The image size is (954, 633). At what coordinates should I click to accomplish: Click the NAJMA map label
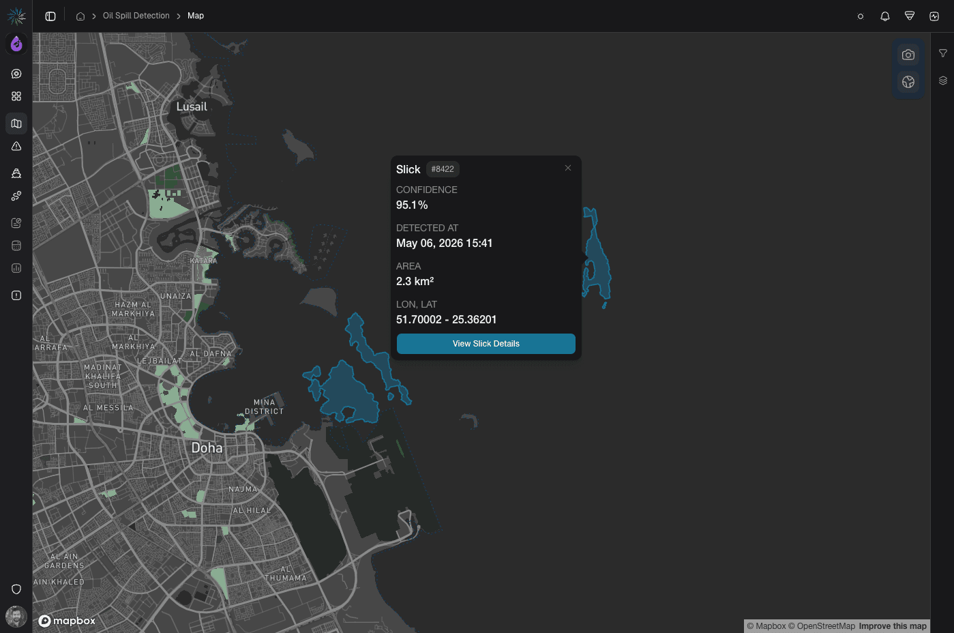pos(243,490)
